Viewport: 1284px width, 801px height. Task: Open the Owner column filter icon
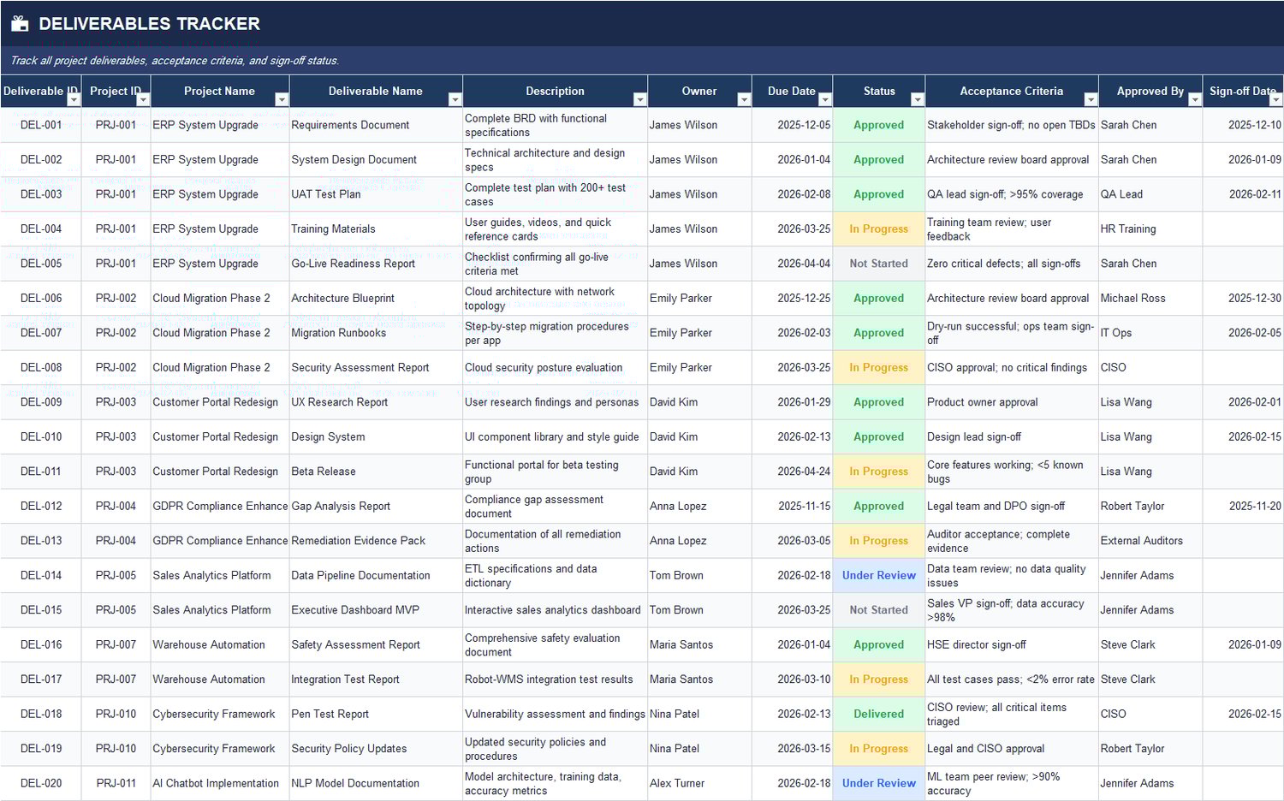[x=744, y=100]
